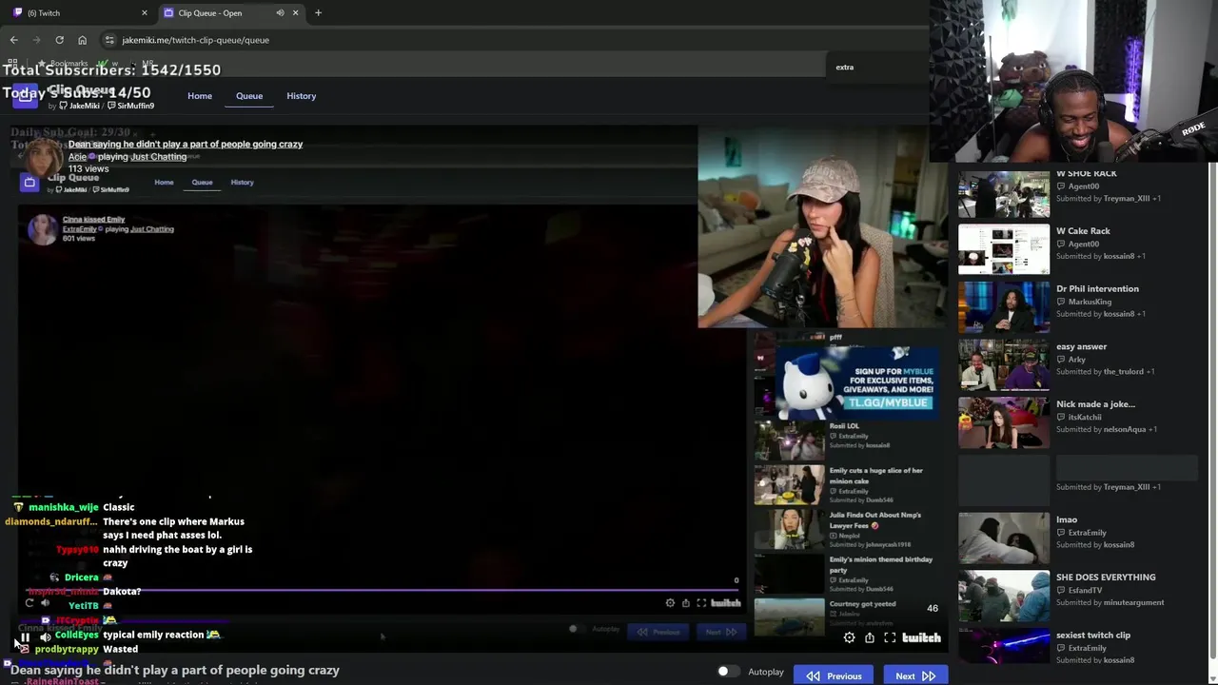
Task: Close the Clip Queue - Open tab
Action: (x=295, y=12)
